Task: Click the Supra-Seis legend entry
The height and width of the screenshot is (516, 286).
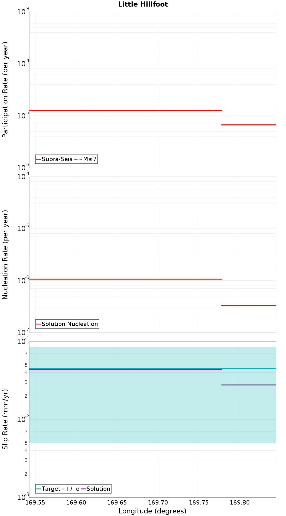Action: coord(54,159)
